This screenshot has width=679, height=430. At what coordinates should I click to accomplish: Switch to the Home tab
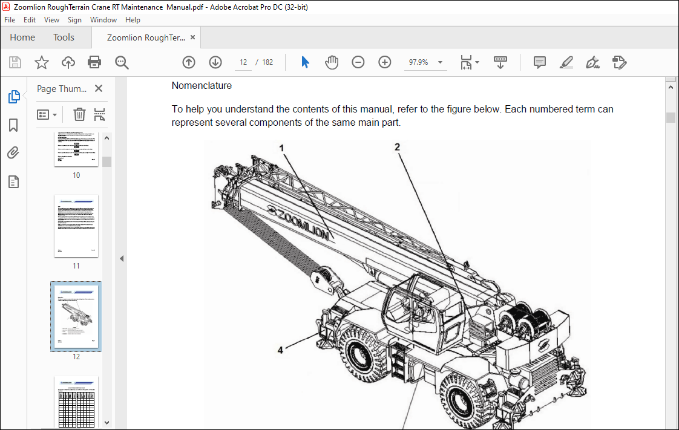[x=22, y=37]
